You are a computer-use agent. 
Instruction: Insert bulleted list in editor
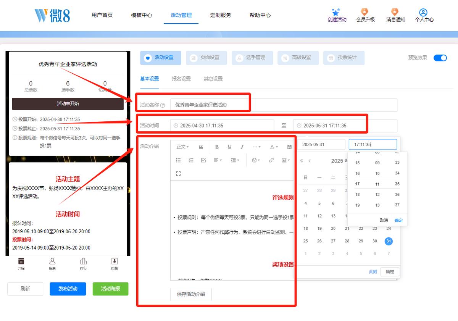(178, 160)
